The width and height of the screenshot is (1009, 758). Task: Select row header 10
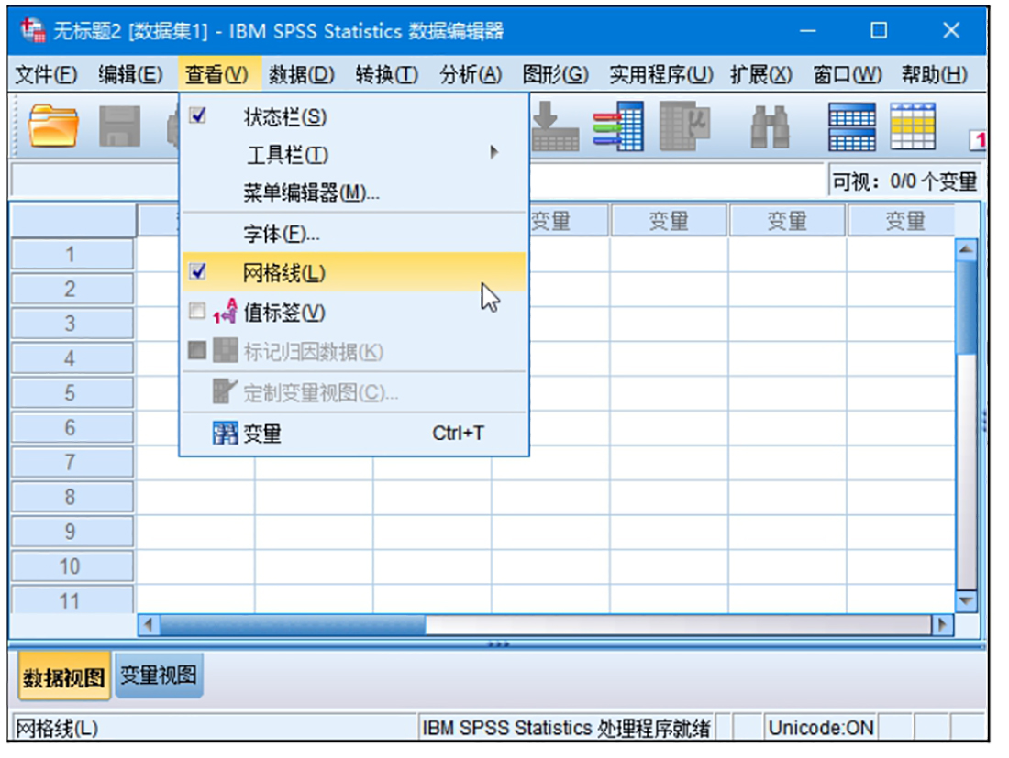click(x=71, y=566)
